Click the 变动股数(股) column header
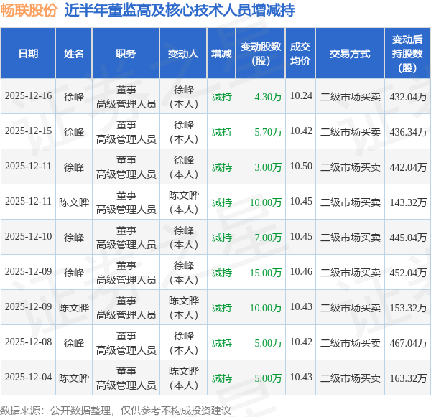The height and width of the screenshot is (417, 431). [x=261, y=53]
